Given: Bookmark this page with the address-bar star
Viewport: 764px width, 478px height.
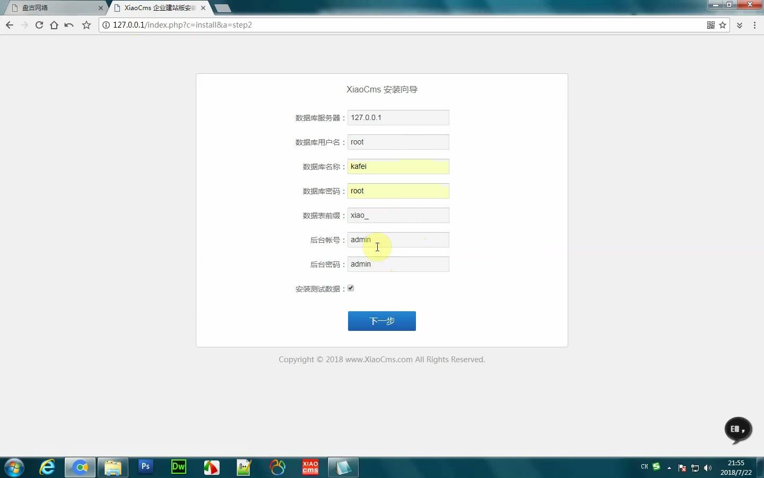Looking at the screenshot, I should click(x=723, y=25).
